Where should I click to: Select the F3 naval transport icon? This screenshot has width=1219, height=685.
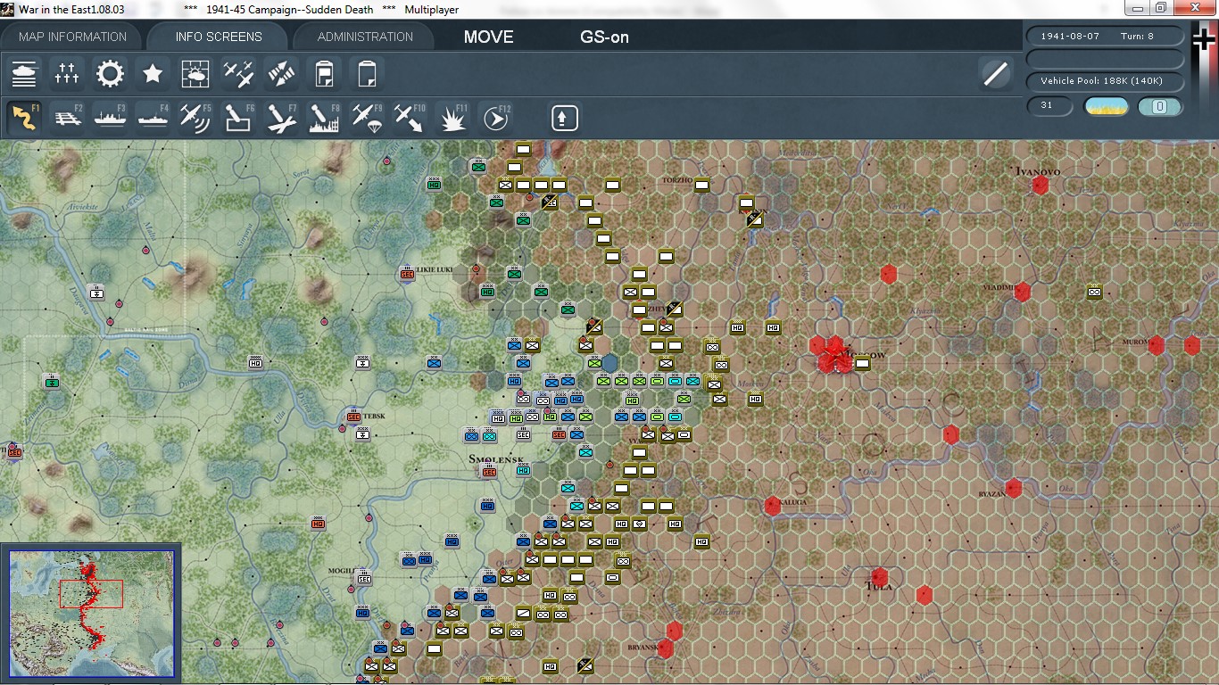point(110,118)
